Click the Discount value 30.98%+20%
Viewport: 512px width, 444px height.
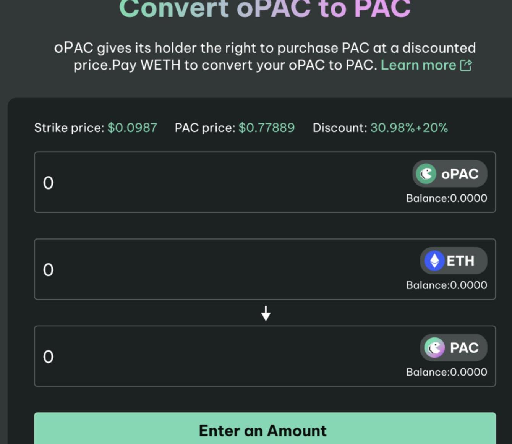(409, 128)
